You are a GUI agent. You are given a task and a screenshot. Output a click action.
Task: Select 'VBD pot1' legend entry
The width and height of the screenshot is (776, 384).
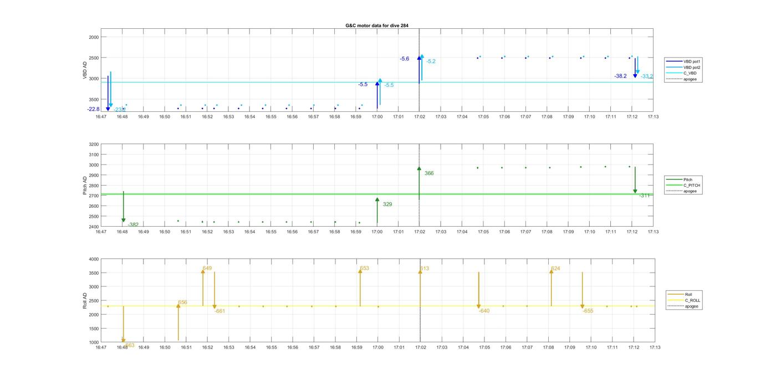pos(682,62)
